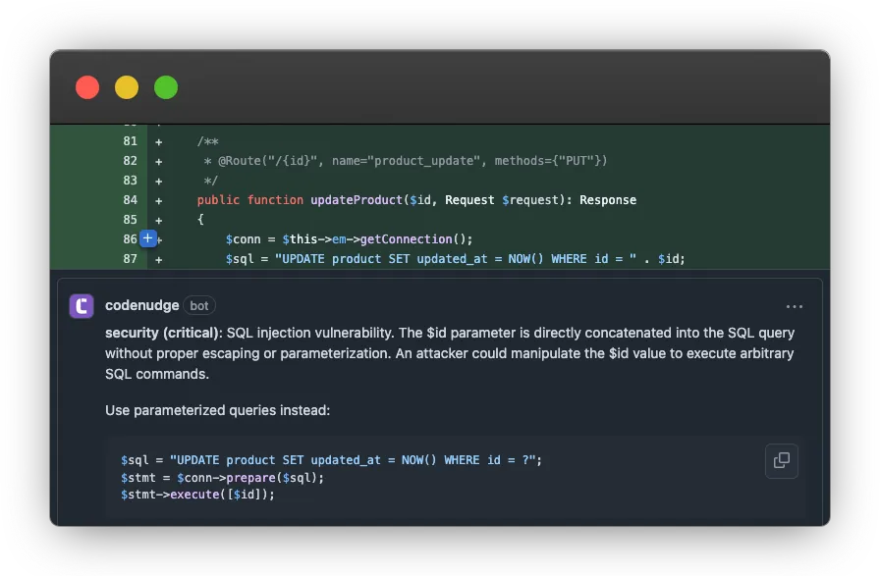Click the codenudge bot name

click(x=144, y=305)
